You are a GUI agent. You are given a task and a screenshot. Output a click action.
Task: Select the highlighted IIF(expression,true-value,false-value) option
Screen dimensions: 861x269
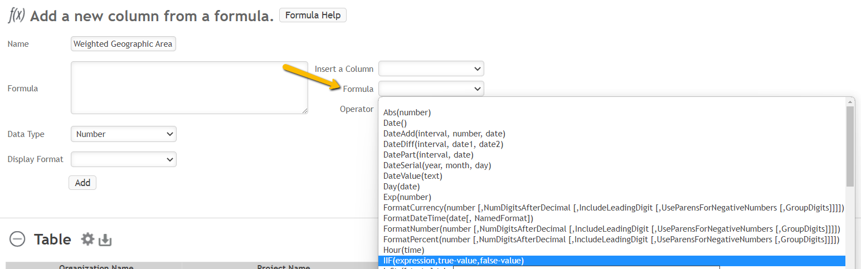click(612, 261)
